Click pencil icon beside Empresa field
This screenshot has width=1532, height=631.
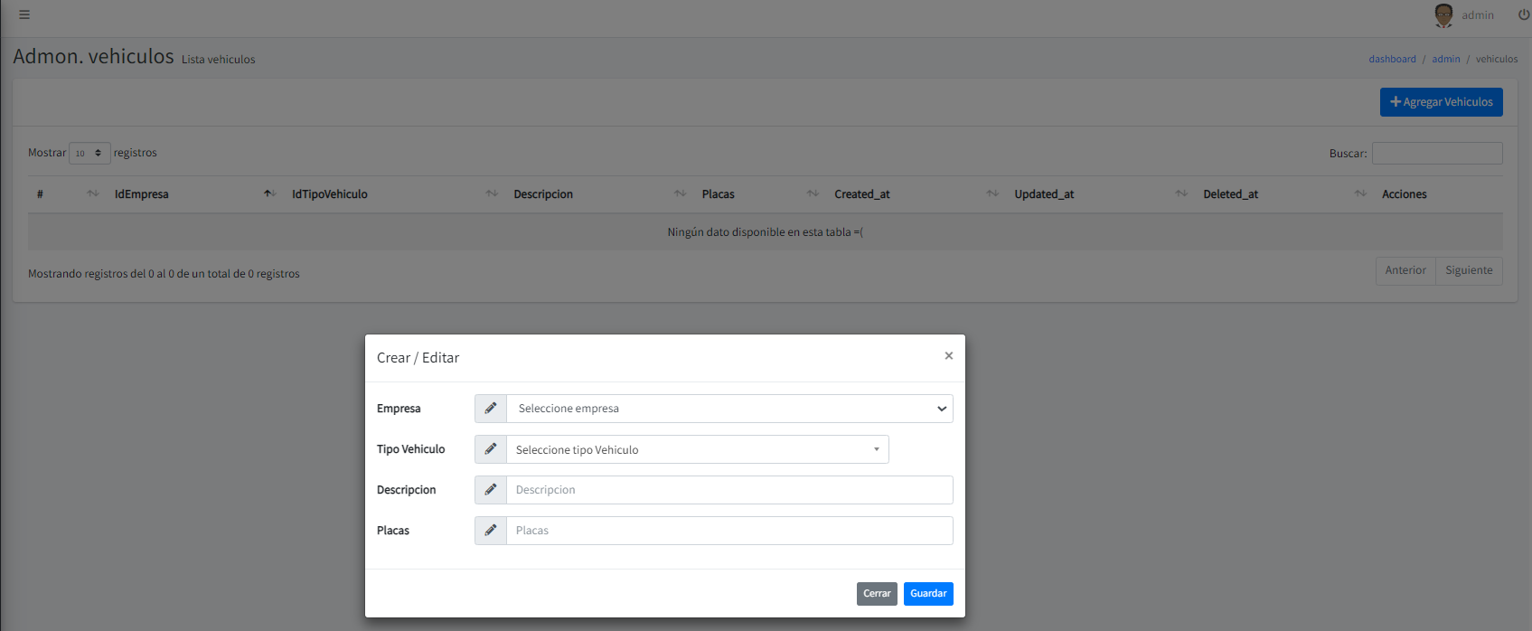491,409
